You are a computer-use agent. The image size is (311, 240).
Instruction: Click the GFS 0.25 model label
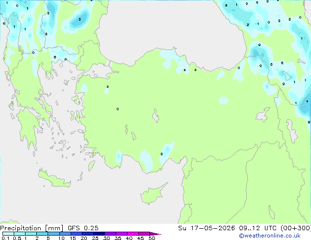83,228
